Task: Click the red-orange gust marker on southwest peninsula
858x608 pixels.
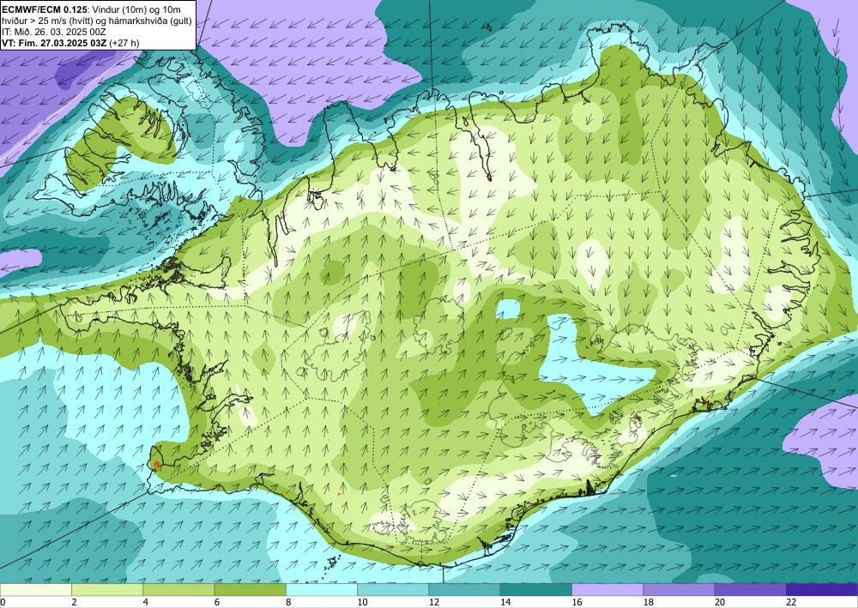Action: pos(156,464)
